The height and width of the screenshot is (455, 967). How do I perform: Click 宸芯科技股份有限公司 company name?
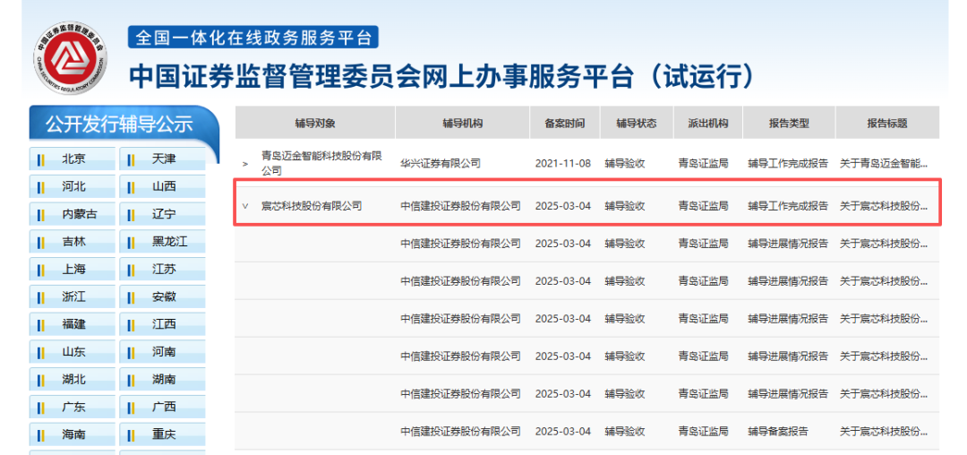click(x=312, y=206)
